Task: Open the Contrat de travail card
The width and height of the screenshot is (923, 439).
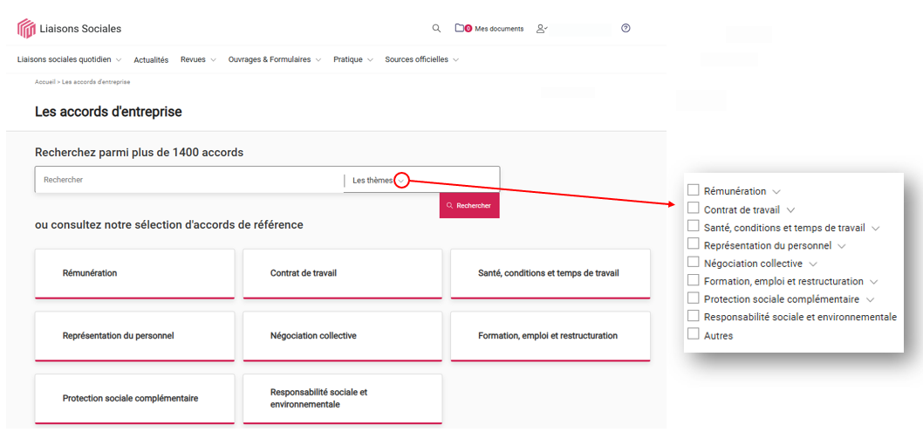Action: (x=343, y=273)
